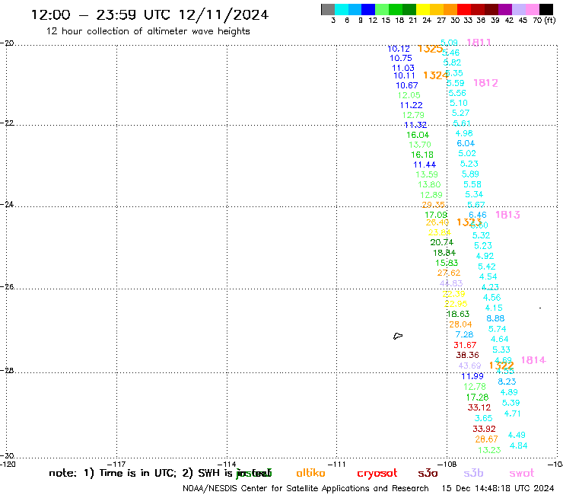
Task: Click the timestamp '15 Dec 14:48:18 UTC 2024'
Action: coord(498,489)
